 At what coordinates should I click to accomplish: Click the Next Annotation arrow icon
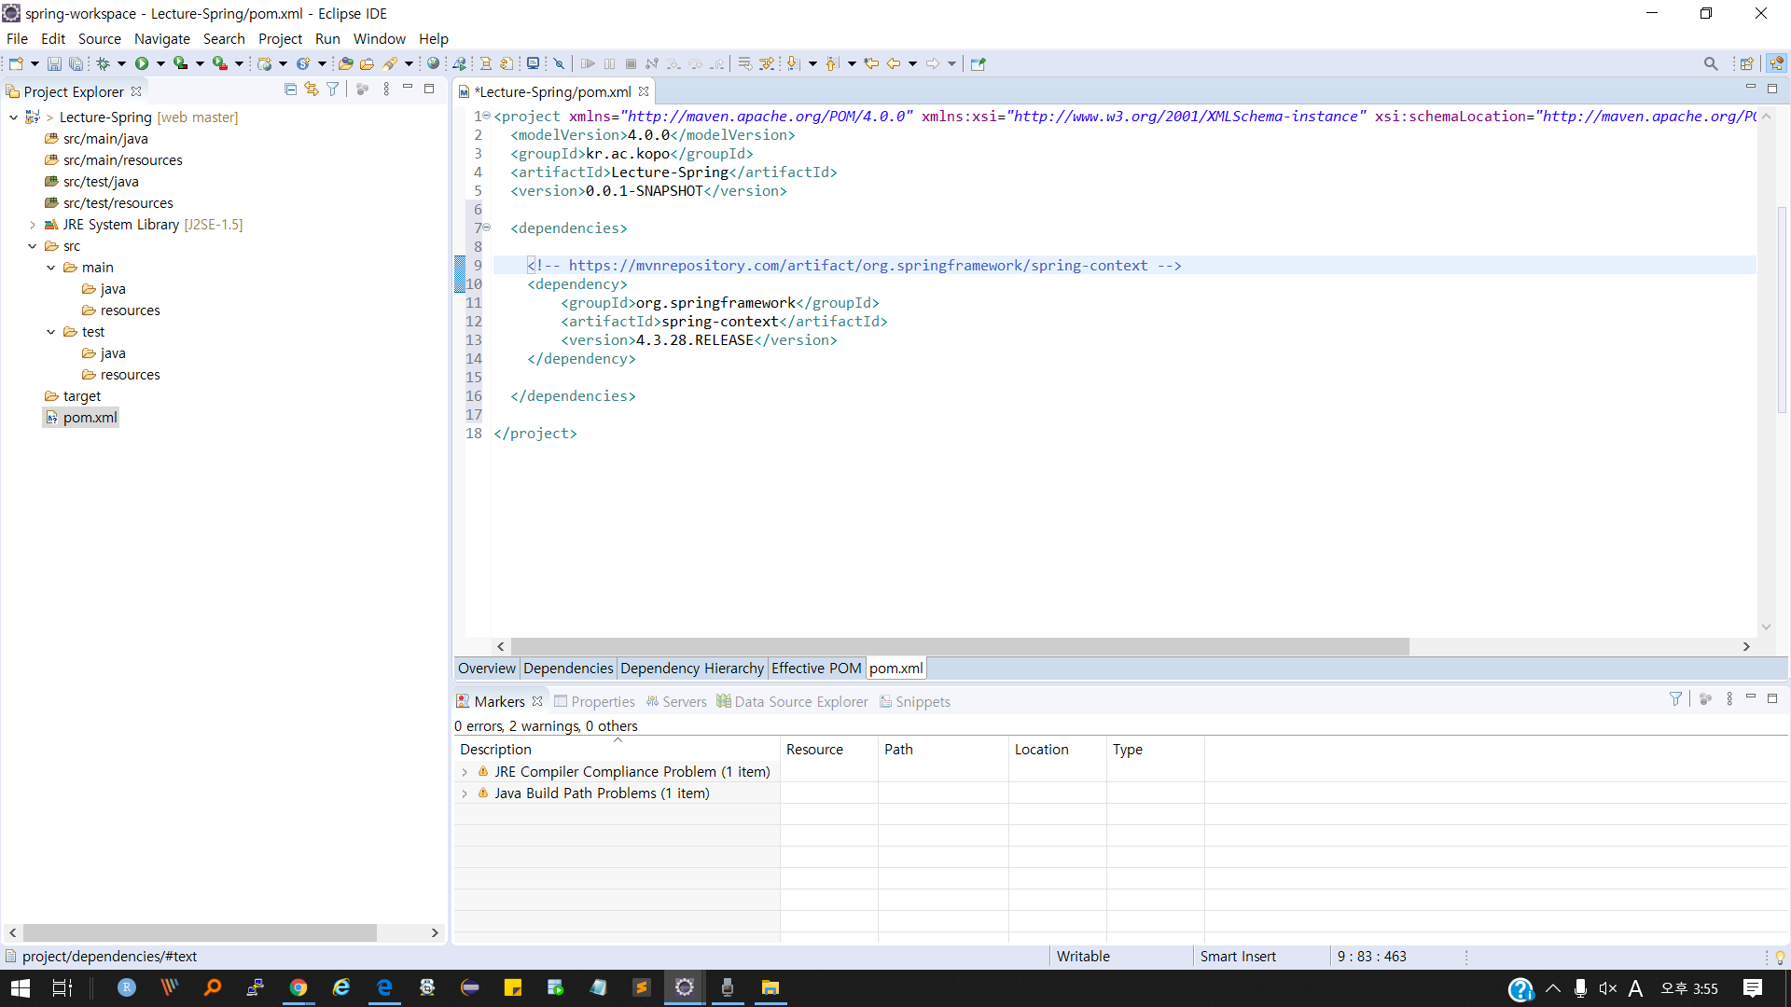click(793, 63)
